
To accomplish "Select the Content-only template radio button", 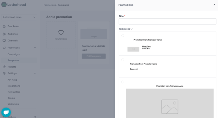I will tap(123, 60).
